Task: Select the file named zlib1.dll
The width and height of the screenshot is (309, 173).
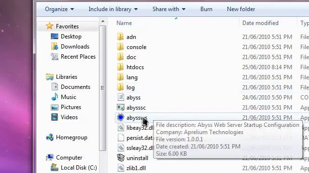Action: click(x=136, y=168)
